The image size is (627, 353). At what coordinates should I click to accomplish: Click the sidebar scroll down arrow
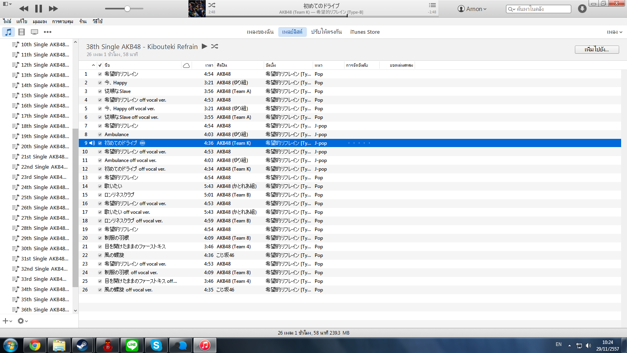point(76,310)
